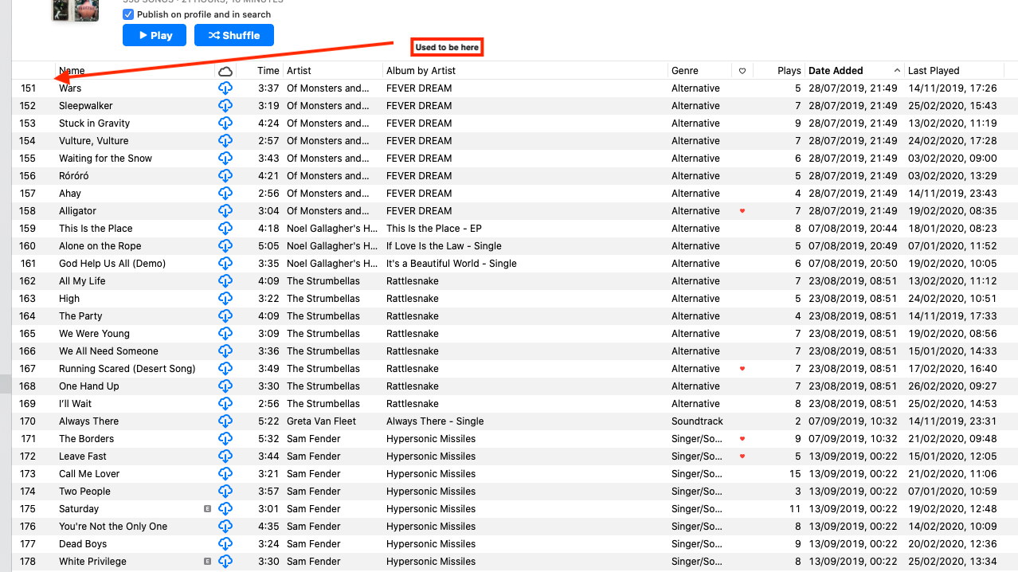The width and height of the screenshot is (1018, 572).
Task: Sort songs by Name column
Action: coord(72,71)
